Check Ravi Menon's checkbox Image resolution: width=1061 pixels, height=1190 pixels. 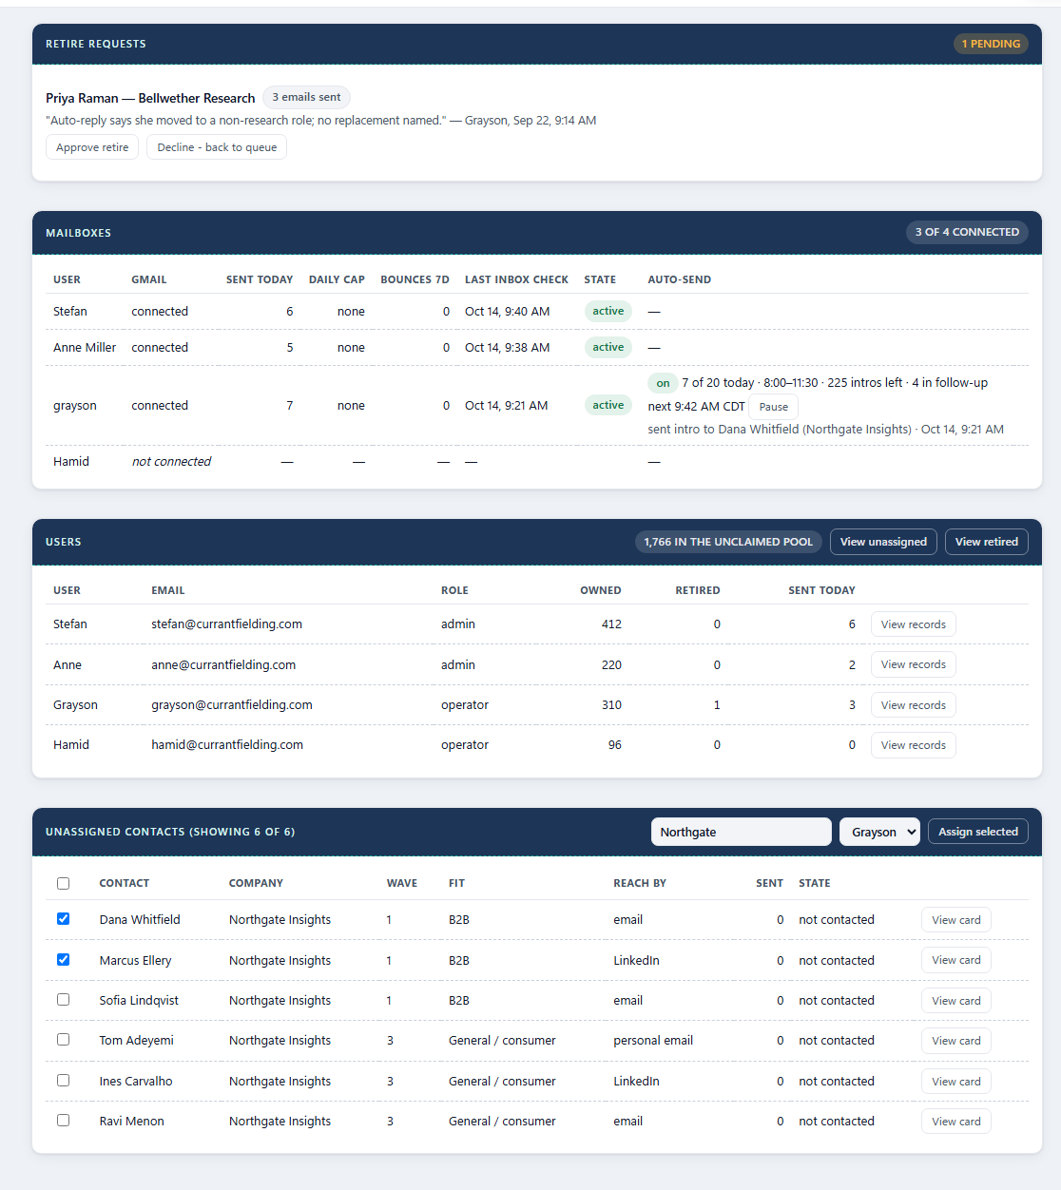click(x=63, y=1121)
